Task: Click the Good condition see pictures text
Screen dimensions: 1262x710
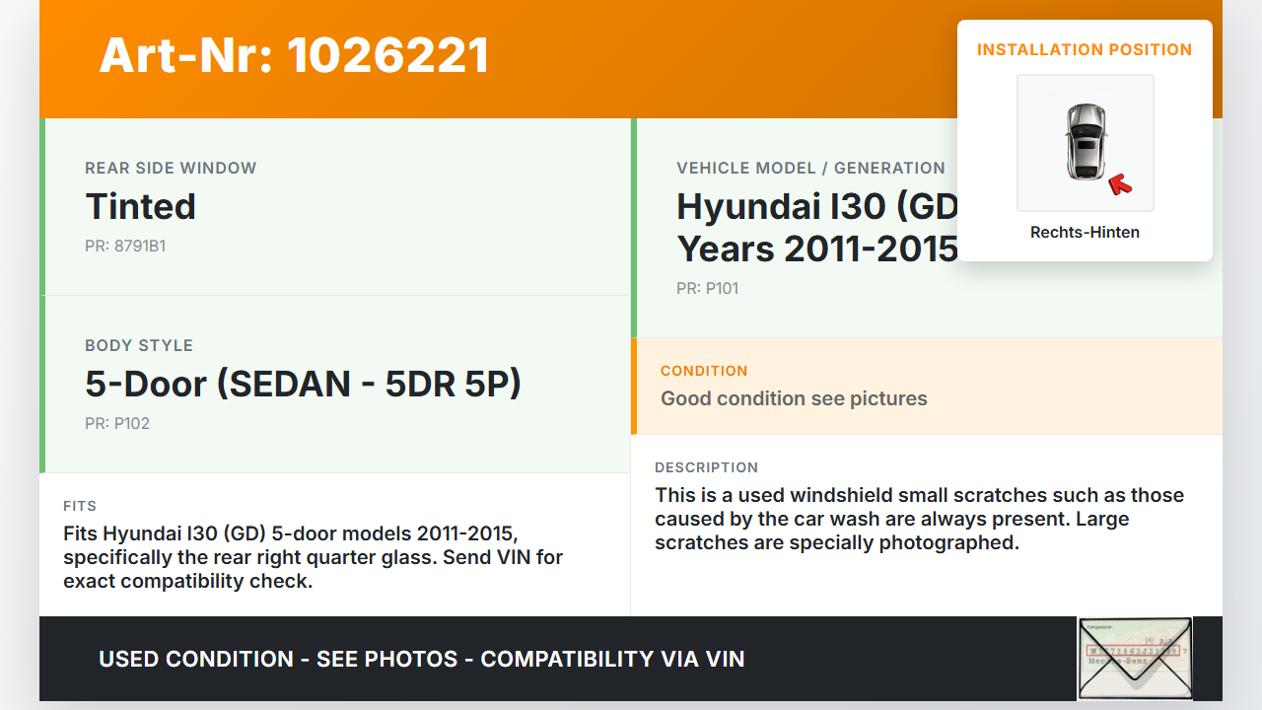Action: [x=794, y=398]
